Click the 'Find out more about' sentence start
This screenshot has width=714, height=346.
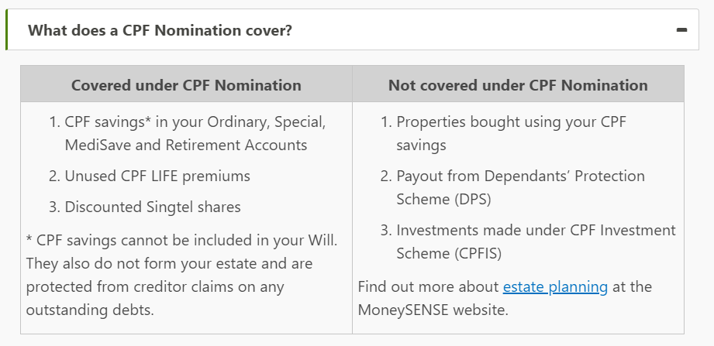428,287
